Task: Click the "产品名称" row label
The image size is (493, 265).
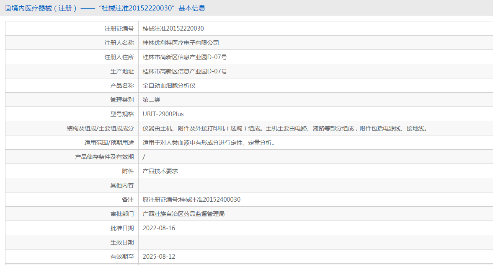Action: click(x=122, y=86)
